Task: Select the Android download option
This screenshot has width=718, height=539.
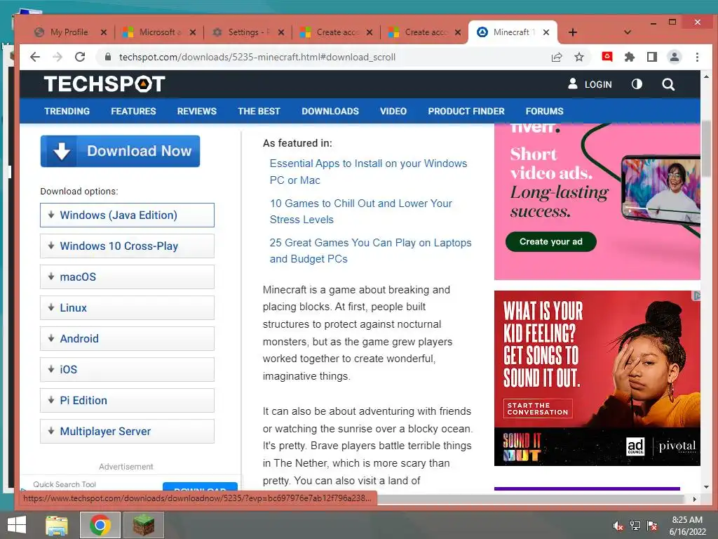Action: point(127,339)
